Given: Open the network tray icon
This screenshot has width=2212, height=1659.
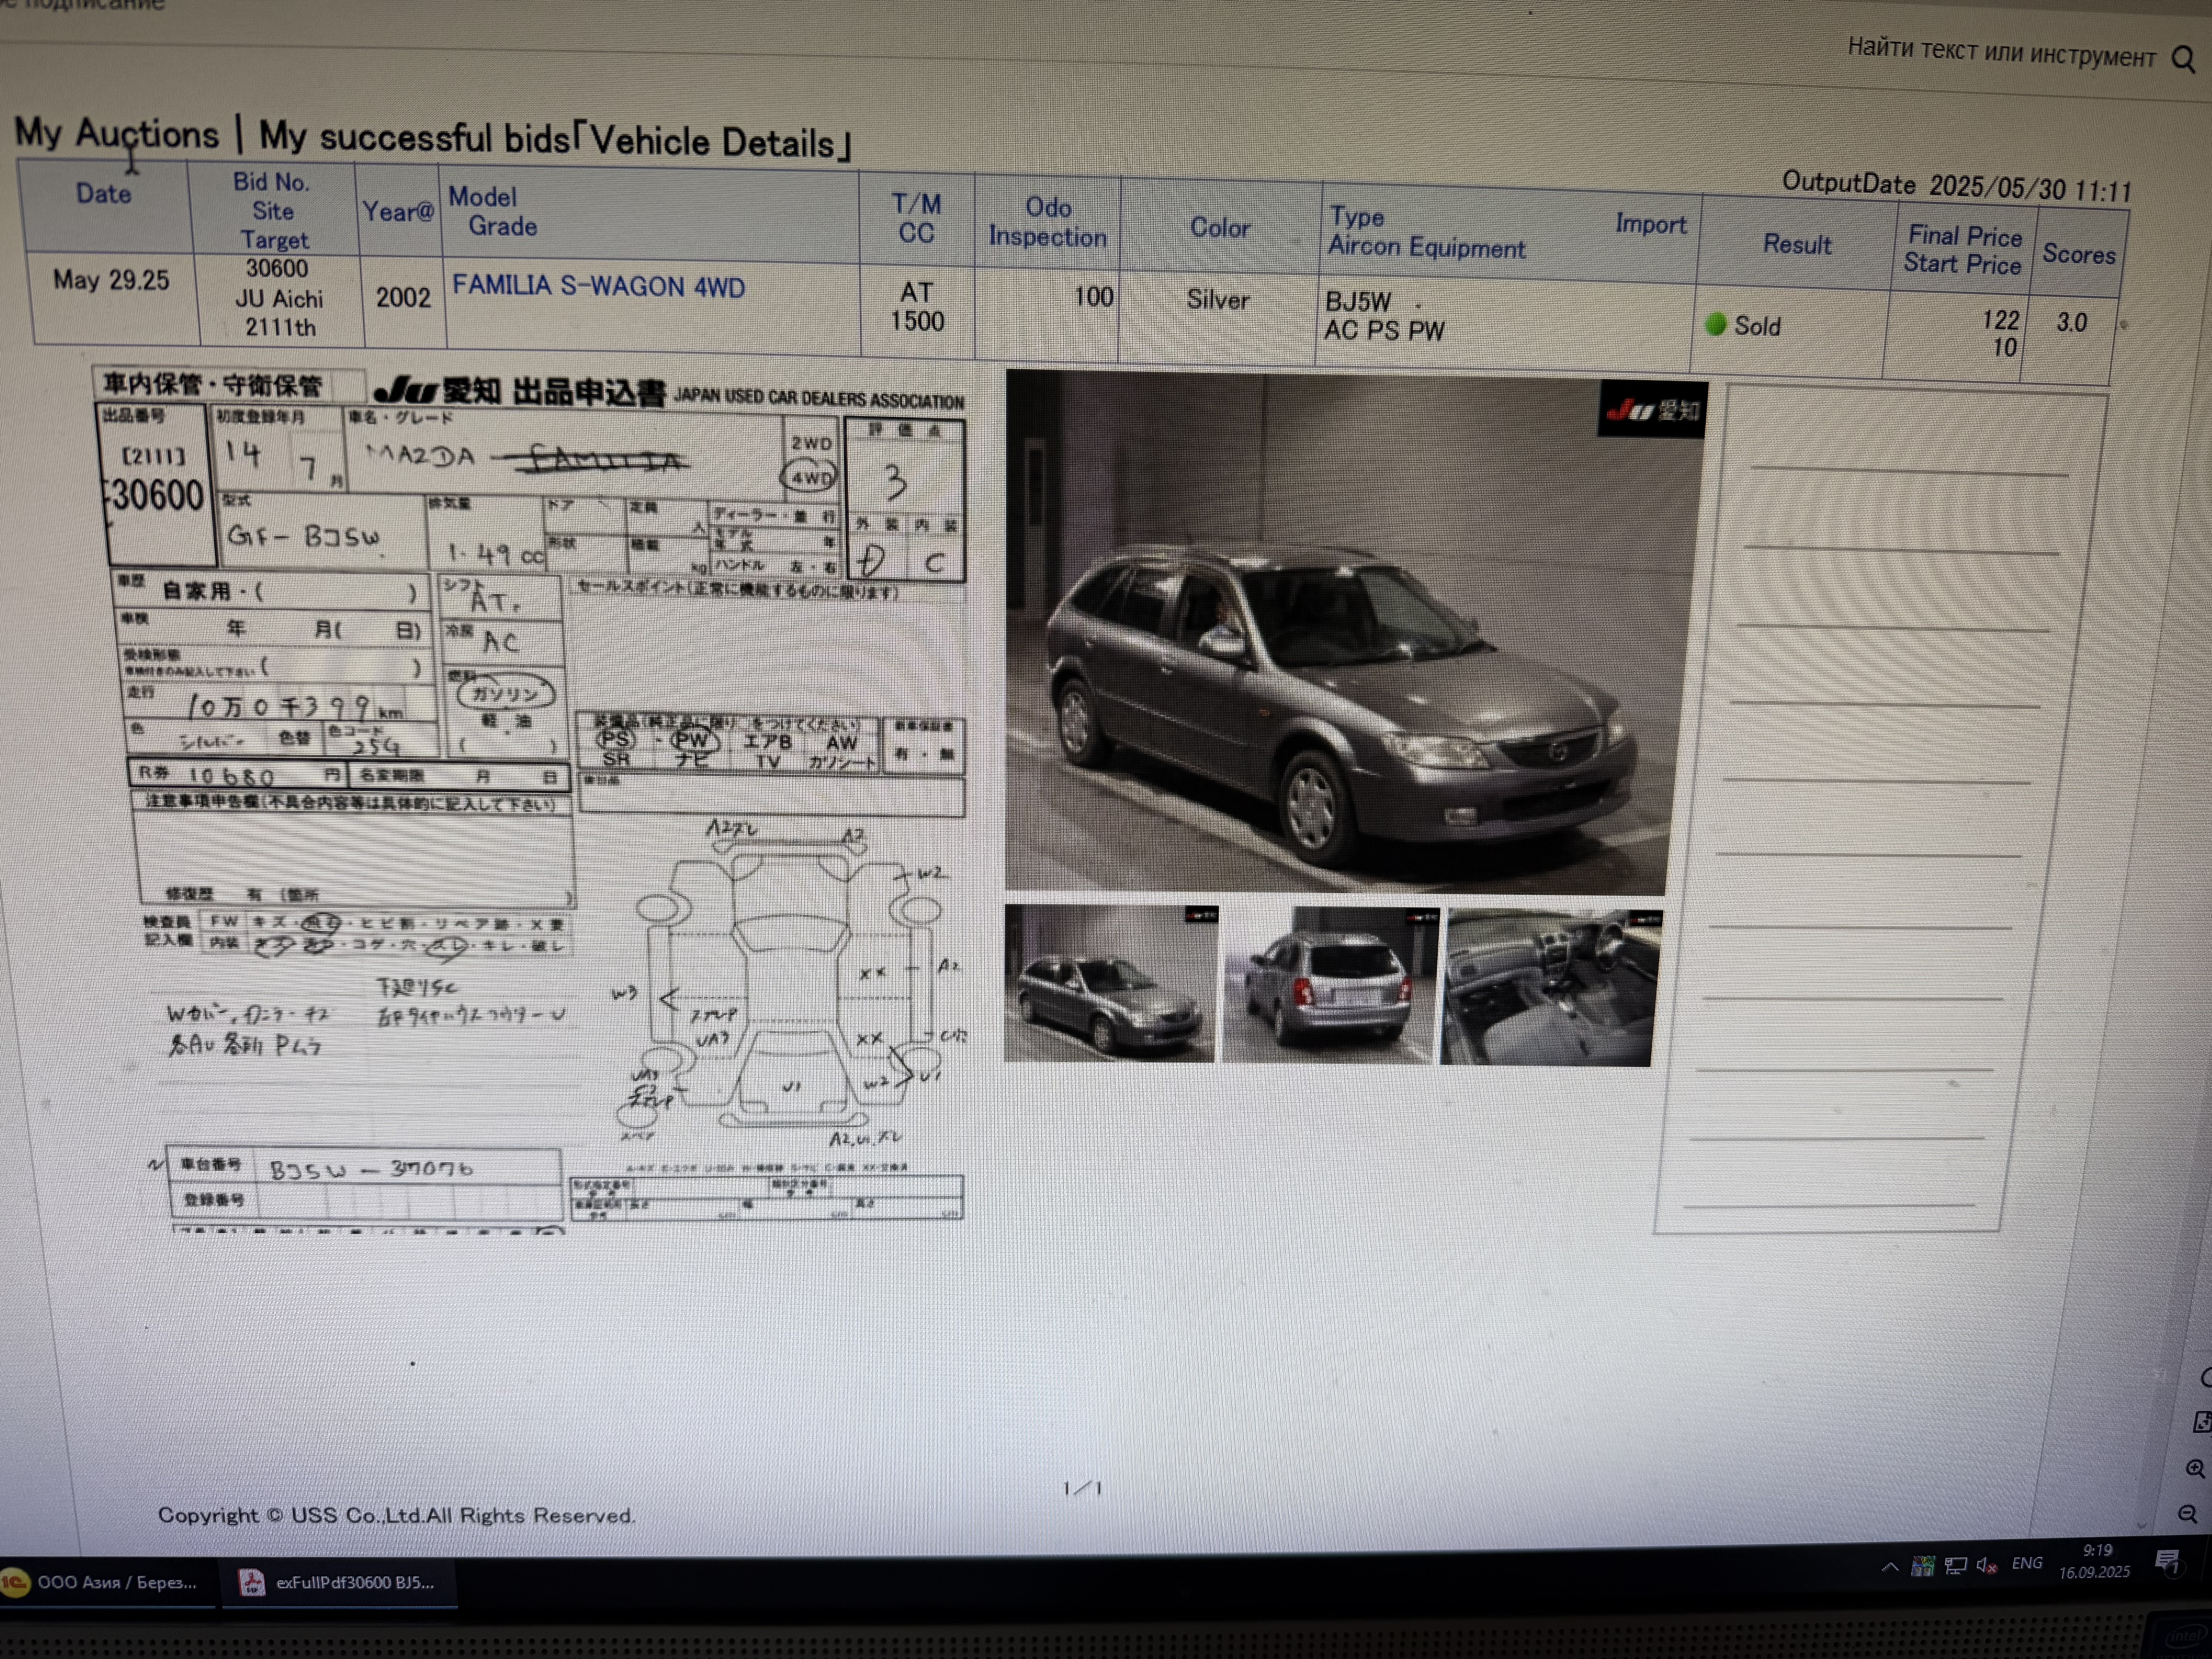Looking at the screenshot, I should 1955,1566.
